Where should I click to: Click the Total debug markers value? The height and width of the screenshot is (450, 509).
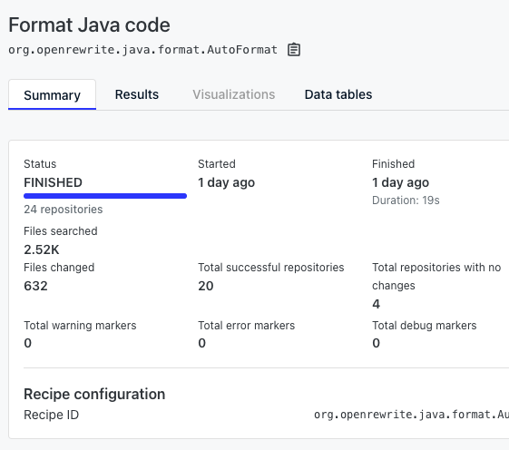376,343
